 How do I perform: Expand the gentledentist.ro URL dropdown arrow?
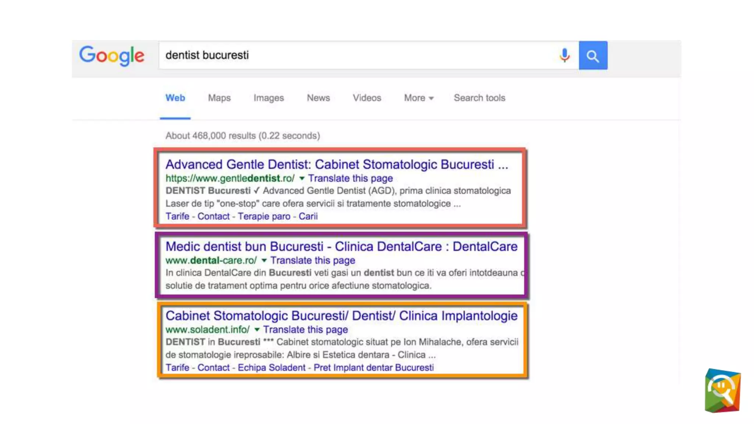point(302,179)
